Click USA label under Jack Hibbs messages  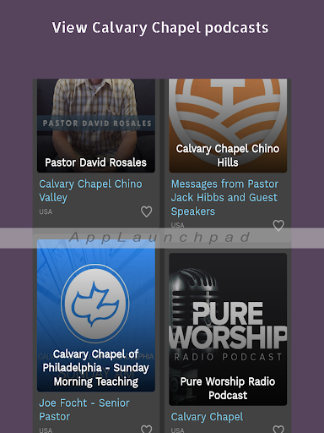tap(177, 225)
